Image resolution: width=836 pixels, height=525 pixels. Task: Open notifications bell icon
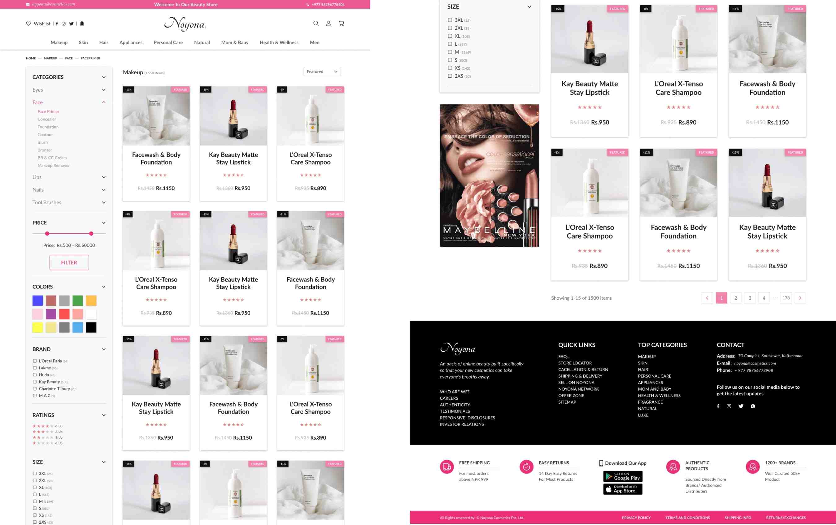point(82,24)
